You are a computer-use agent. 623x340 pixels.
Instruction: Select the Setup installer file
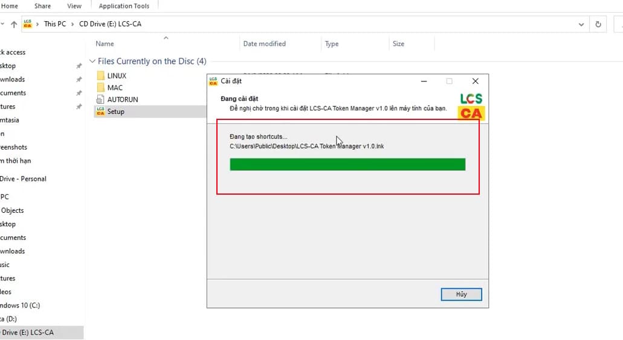tap(115, 112)
